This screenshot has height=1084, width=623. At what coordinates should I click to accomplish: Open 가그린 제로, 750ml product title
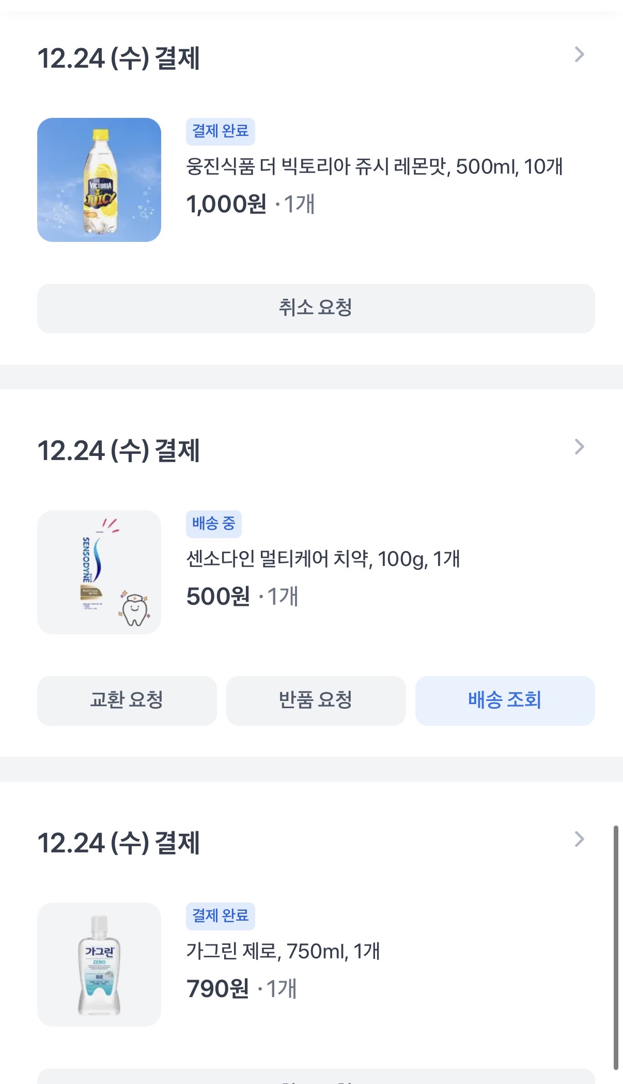283,951
